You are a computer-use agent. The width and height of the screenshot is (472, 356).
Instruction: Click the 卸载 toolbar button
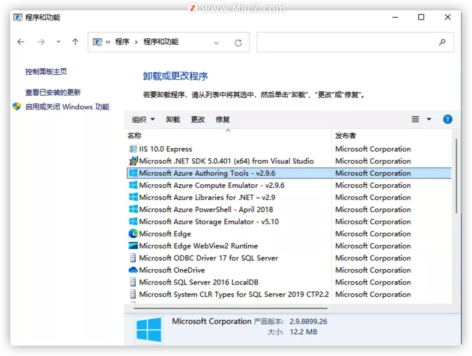[x=173, y=119]
